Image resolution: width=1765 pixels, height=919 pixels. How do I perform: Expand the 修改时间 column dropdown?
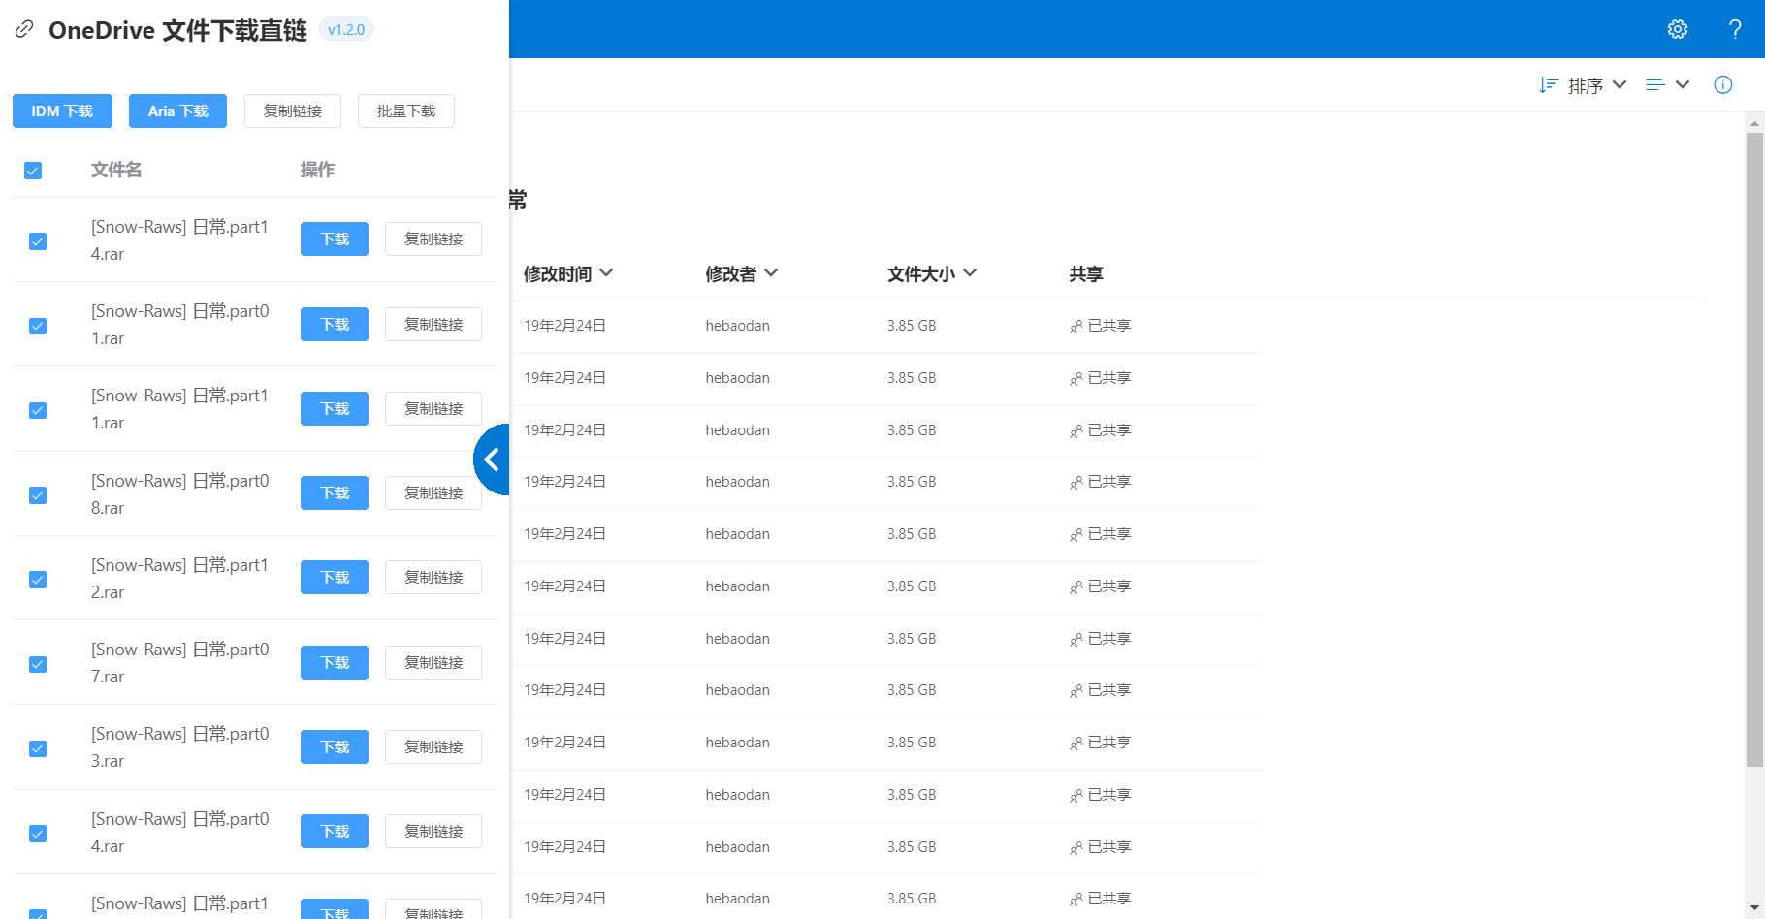click(x=606, y=273)
